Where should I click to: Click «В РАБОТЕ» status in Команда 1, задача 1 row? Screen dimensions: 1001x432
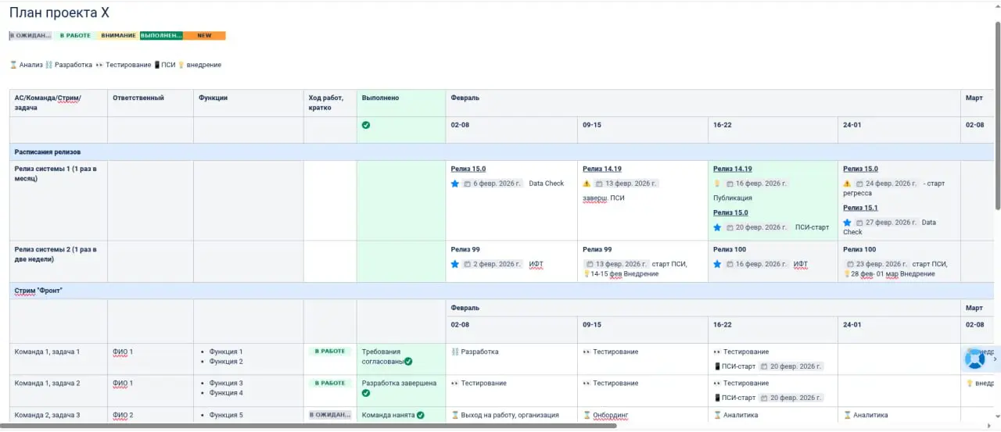click(x=330, y=352)
